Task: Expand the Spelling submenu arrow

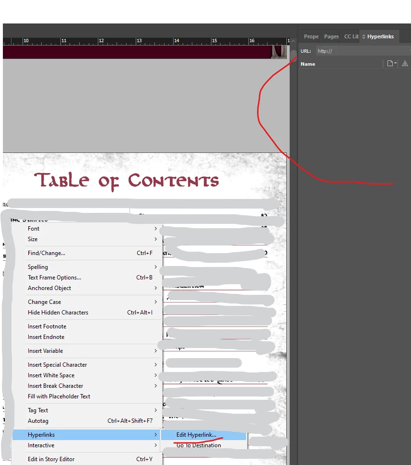Action: [x=155, y=267]
